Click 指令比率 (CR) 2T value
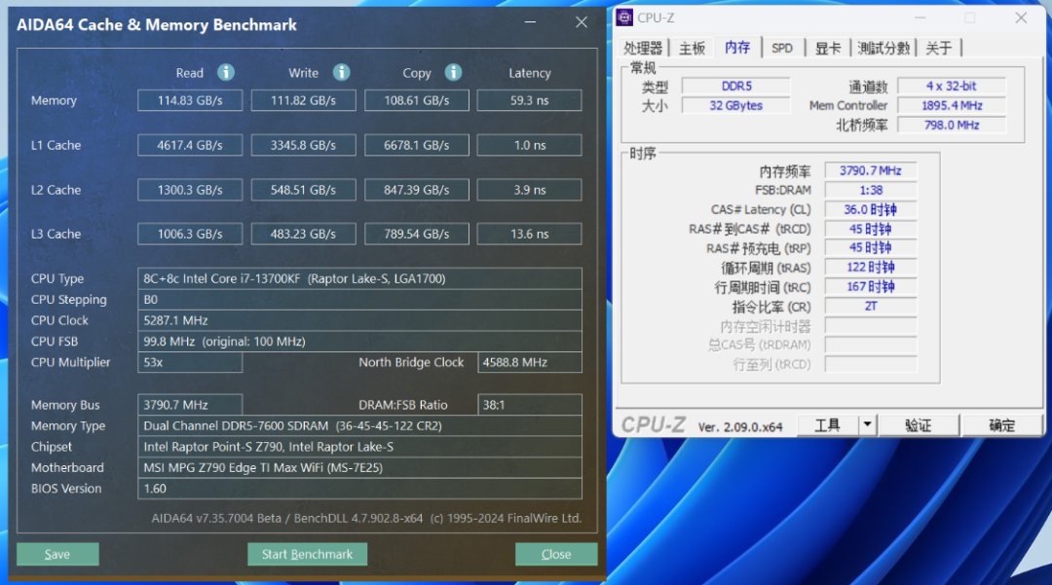The image size is (1052, 585). 870,307
